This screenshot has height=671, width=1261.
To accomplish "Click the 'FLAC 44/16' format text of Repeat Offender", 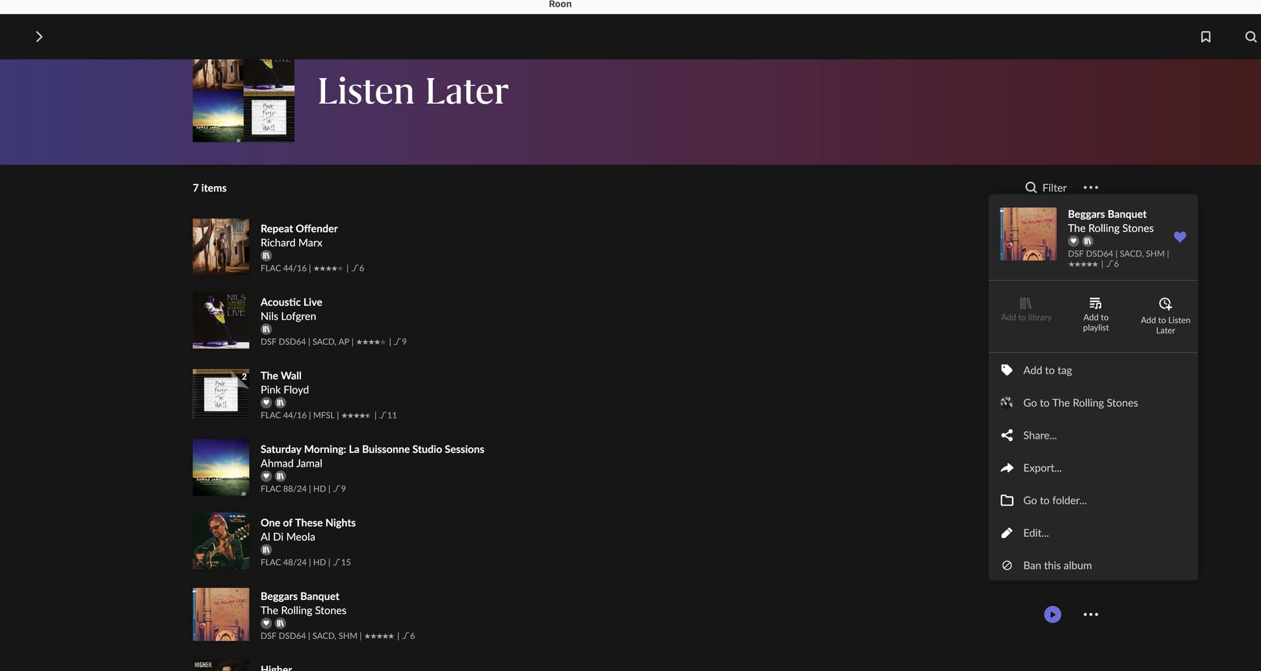I will 283,269.
